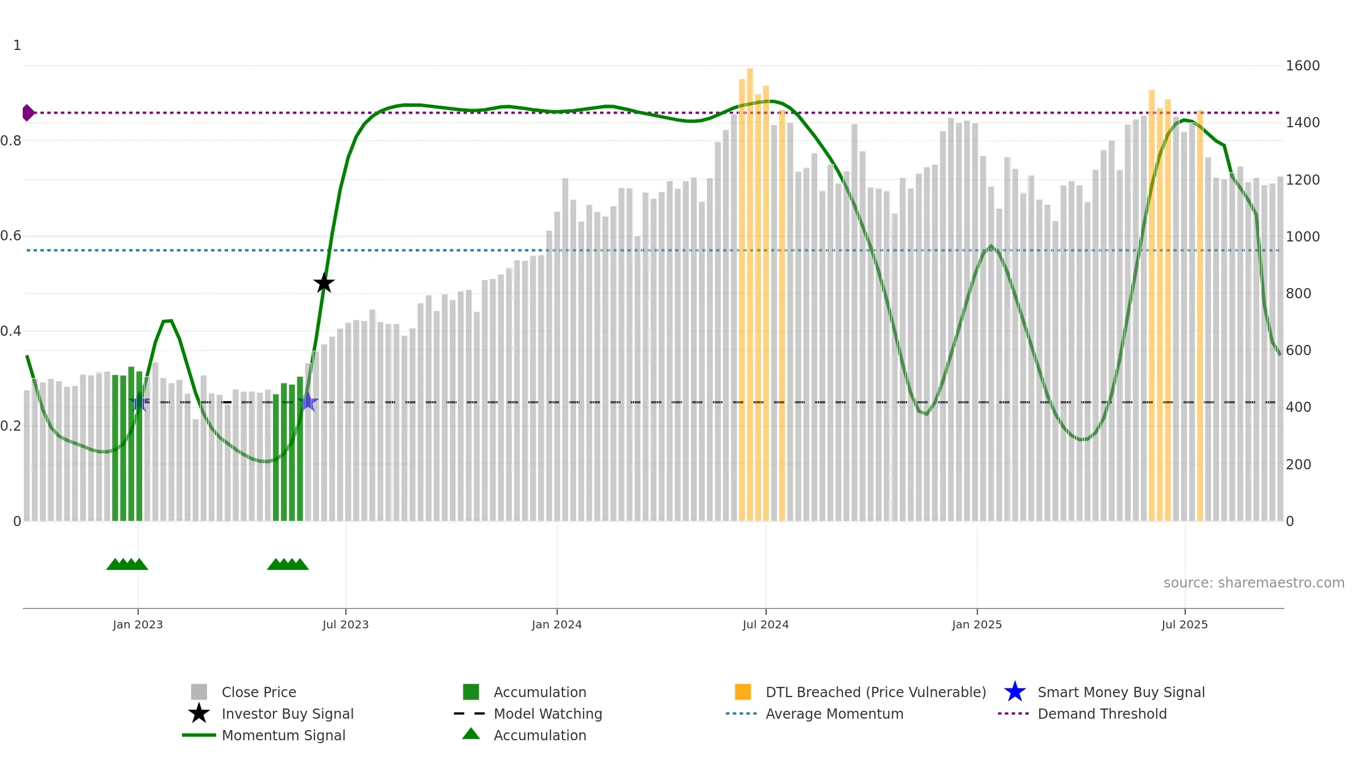Click the purple diamond Demand Threshold marker
Screen dimensions: 1365x767
click(x=28, y=113)
